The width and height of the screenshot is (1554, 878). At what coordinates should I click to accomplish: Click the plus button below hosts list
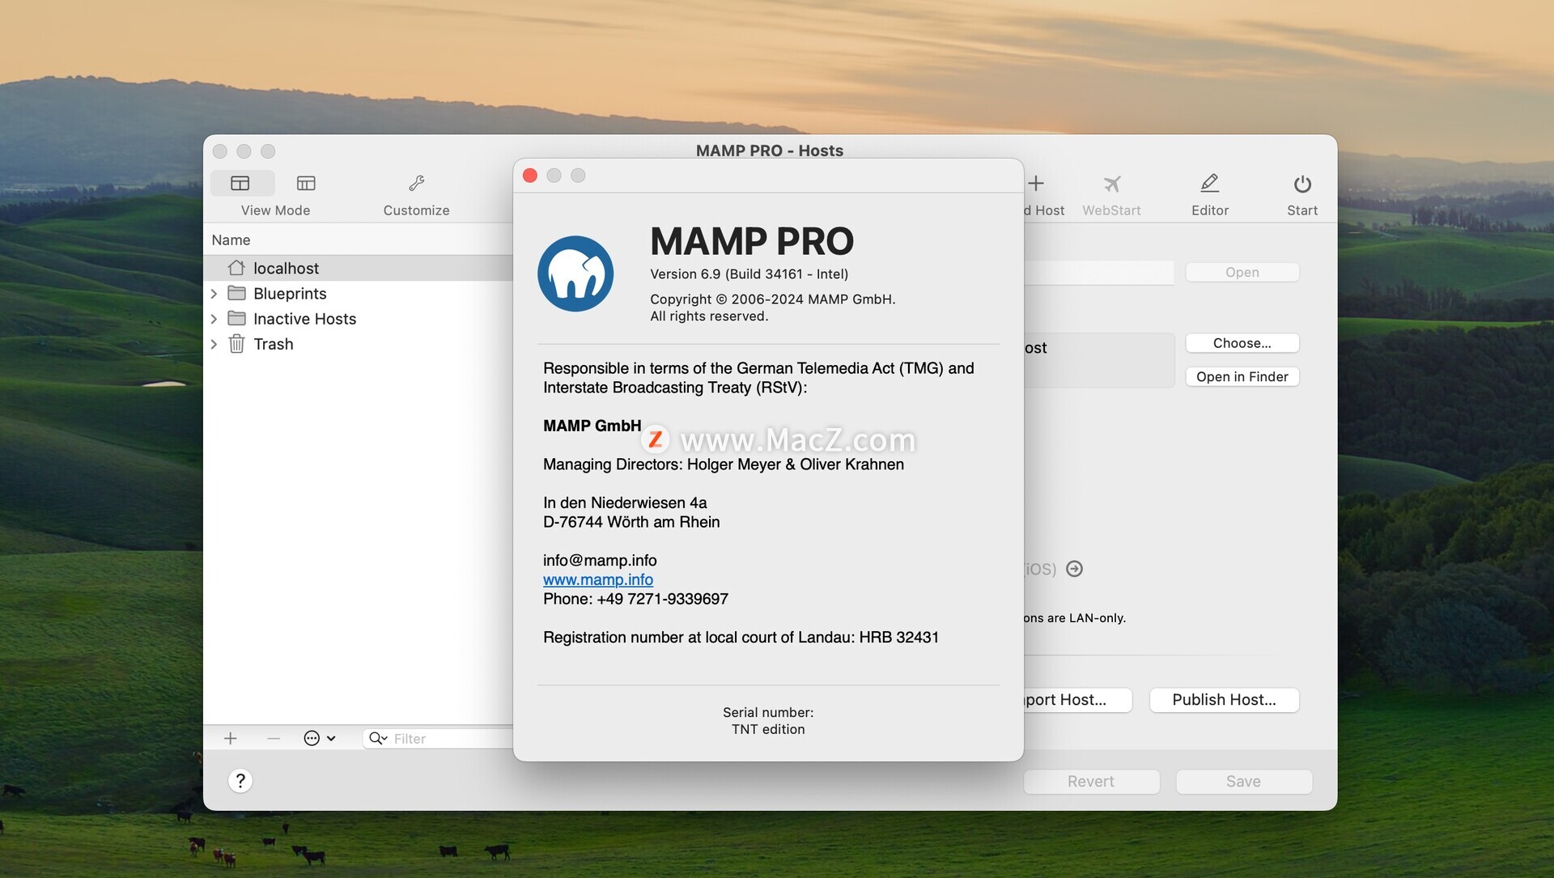[231, 738]
